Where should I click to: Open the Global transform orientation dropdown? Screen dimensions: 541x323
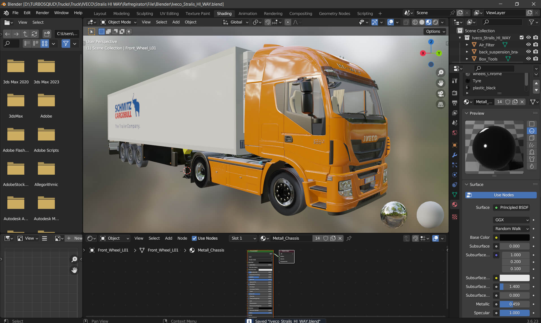tap(235, 22)
